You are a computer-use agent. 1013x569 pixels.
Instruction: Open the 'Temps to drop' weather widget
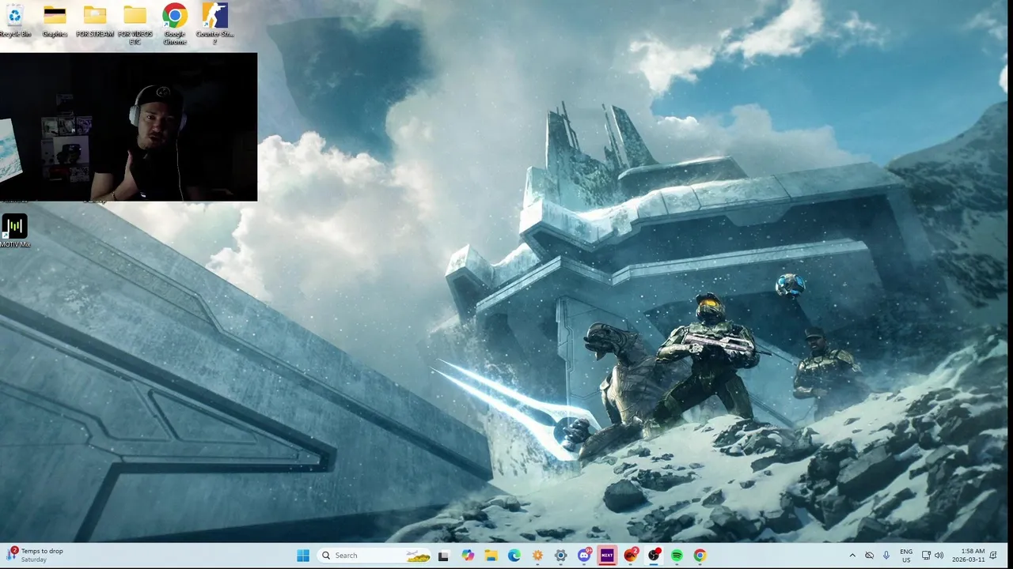point(36,555)
